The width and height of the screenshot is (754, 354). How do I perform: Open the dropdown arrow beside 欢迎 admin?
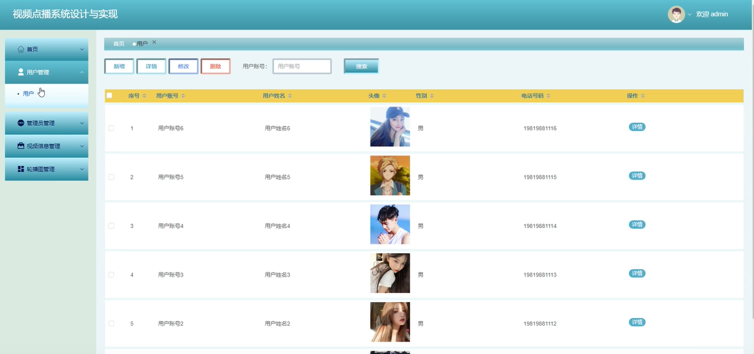click(x=690, y=14)
